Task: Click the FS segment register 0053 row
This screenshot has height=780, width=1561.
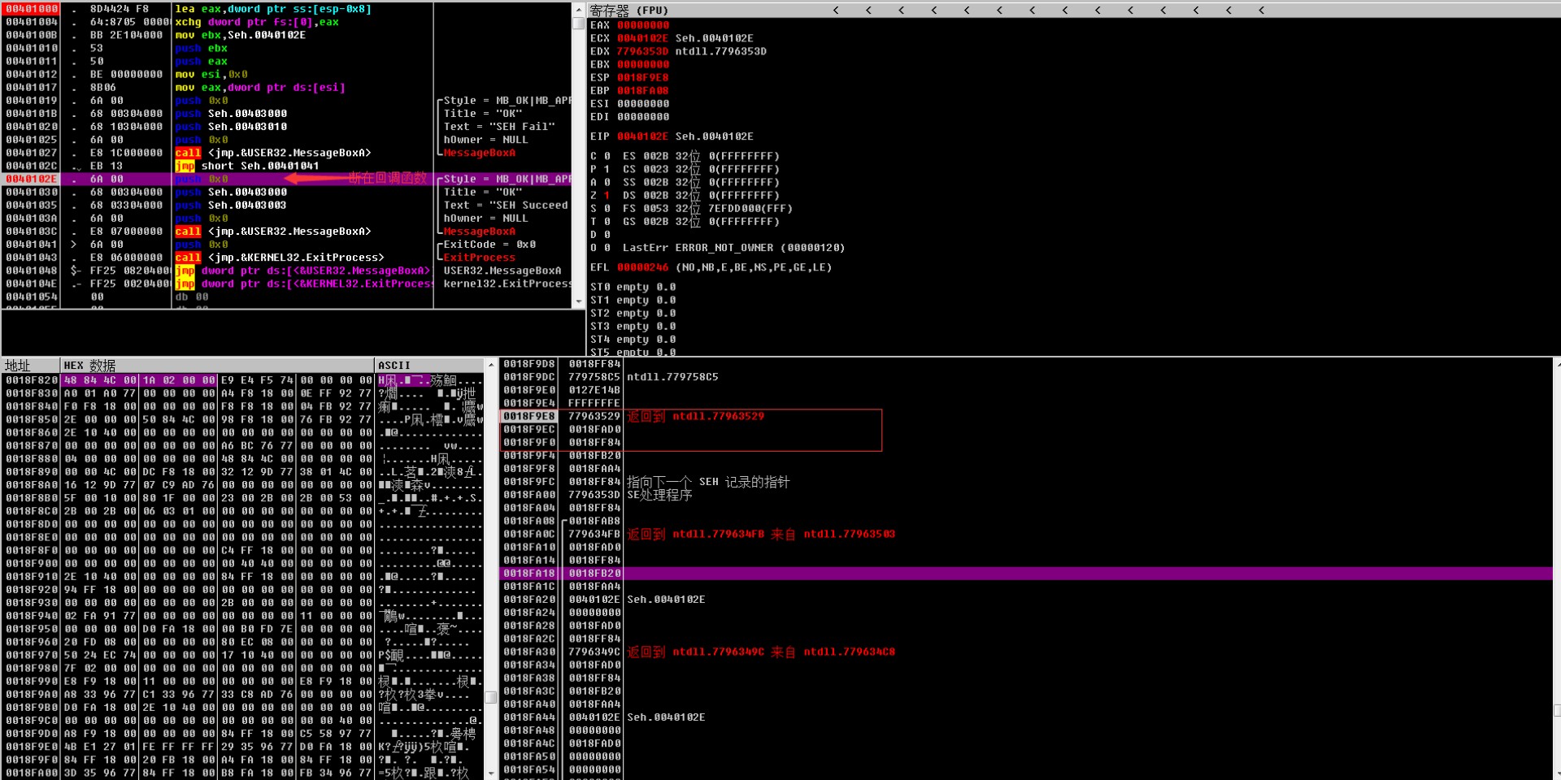Action: pyautogui.click(x=707, y=208)
